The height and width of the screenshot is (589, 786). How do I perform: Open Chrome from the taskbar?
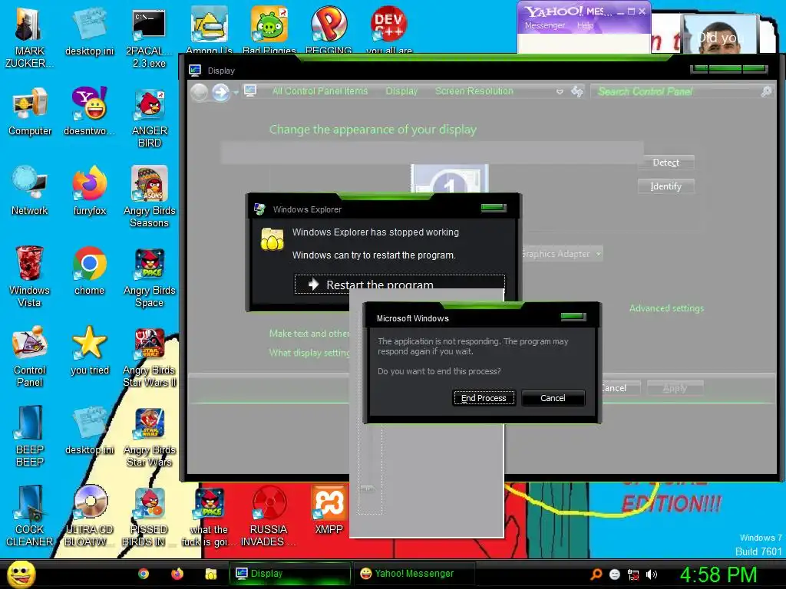[144, 574]
